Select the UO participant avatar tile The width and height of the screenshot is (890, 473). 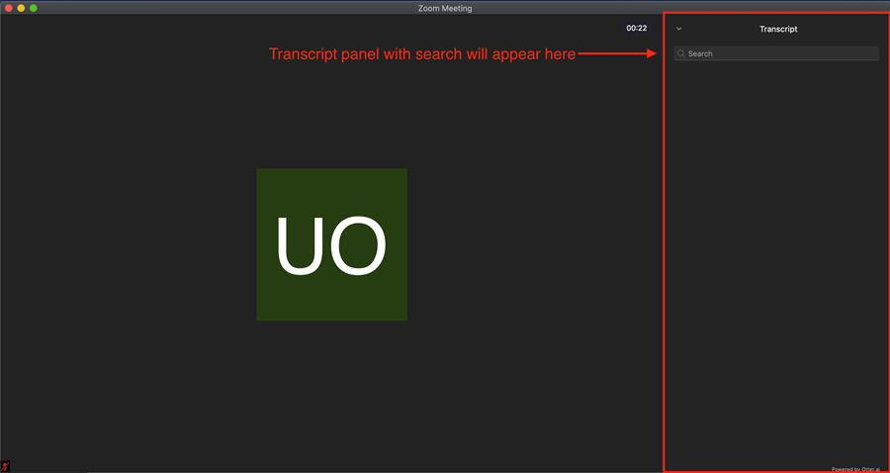[x=331, y=244]
